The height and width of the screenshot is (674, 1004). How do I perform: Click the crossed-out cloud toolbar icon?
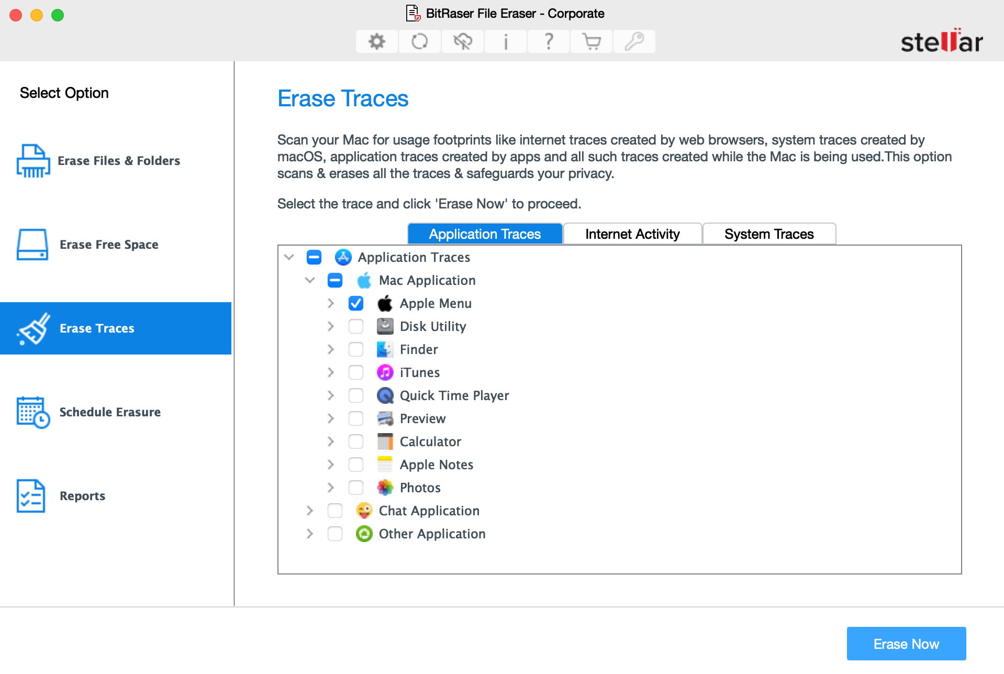(x=462, y=41)
